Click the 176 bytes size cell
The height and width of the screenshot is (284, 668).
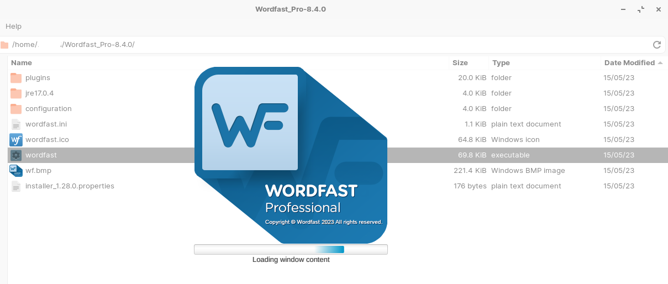pyautogui.click(x=470, y=186)
